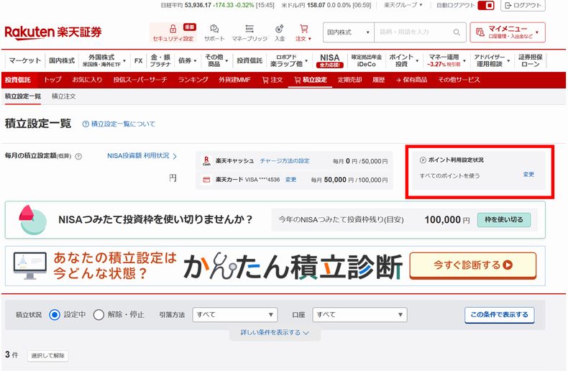The image size is (568, 371).
Task: Switch to ランキング tab
Action: (193, 80)
